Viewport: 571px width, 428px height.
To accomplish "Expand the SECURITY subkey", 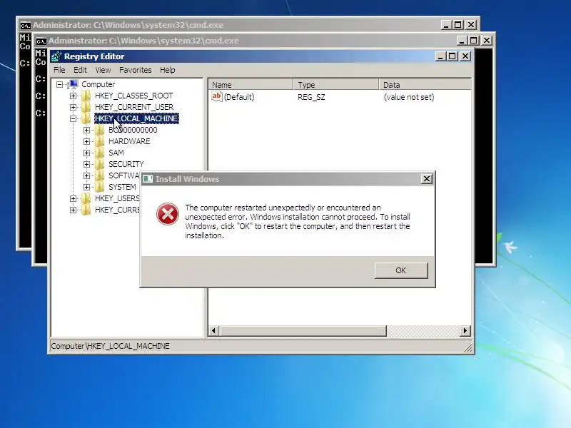I will tap(86, 165).
